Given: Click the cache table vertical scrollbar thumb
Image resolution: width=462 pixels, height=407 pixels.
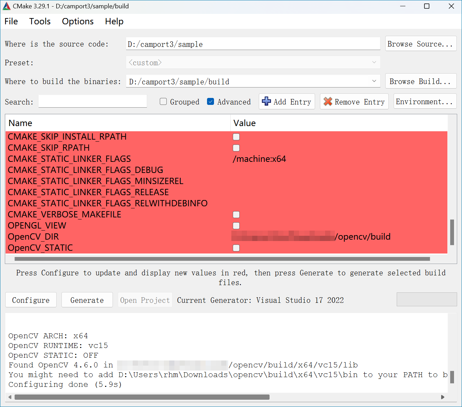Looking at the screenshot, I should 452,232.
